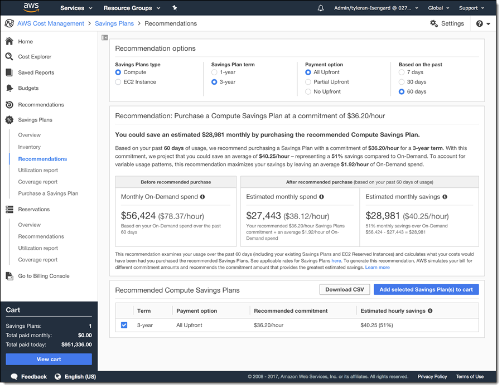Click the Feedback speech bubble icon
Image resolution: width=502 pixels, height=388 pixels.
[x=14, y=376]
